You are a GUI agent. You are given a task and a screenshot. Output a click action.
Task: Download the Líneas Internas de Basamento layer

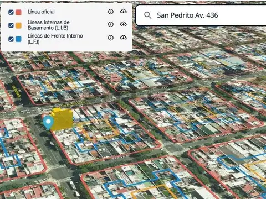coord(124,24)
